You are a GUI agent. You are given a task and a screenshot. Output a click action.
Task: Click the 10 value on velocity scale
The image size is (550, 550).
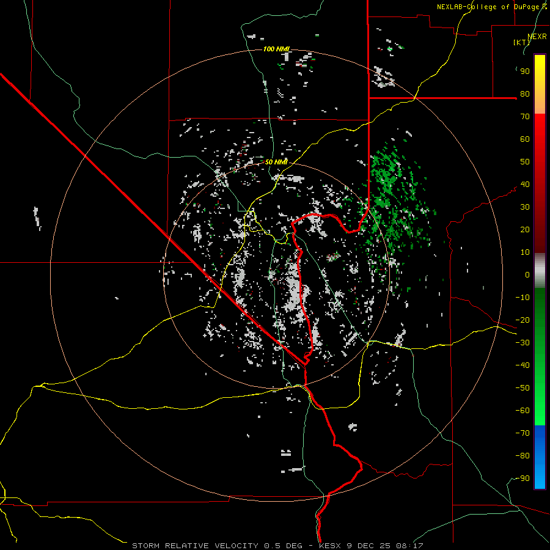[525, 252]
